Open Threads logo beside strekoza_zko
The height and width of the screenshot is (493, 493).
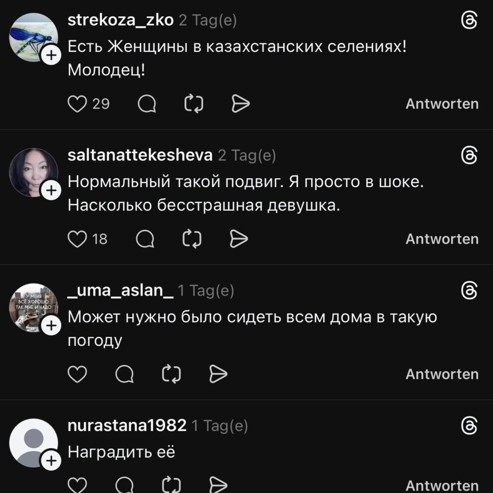click(x=469, y=20)
